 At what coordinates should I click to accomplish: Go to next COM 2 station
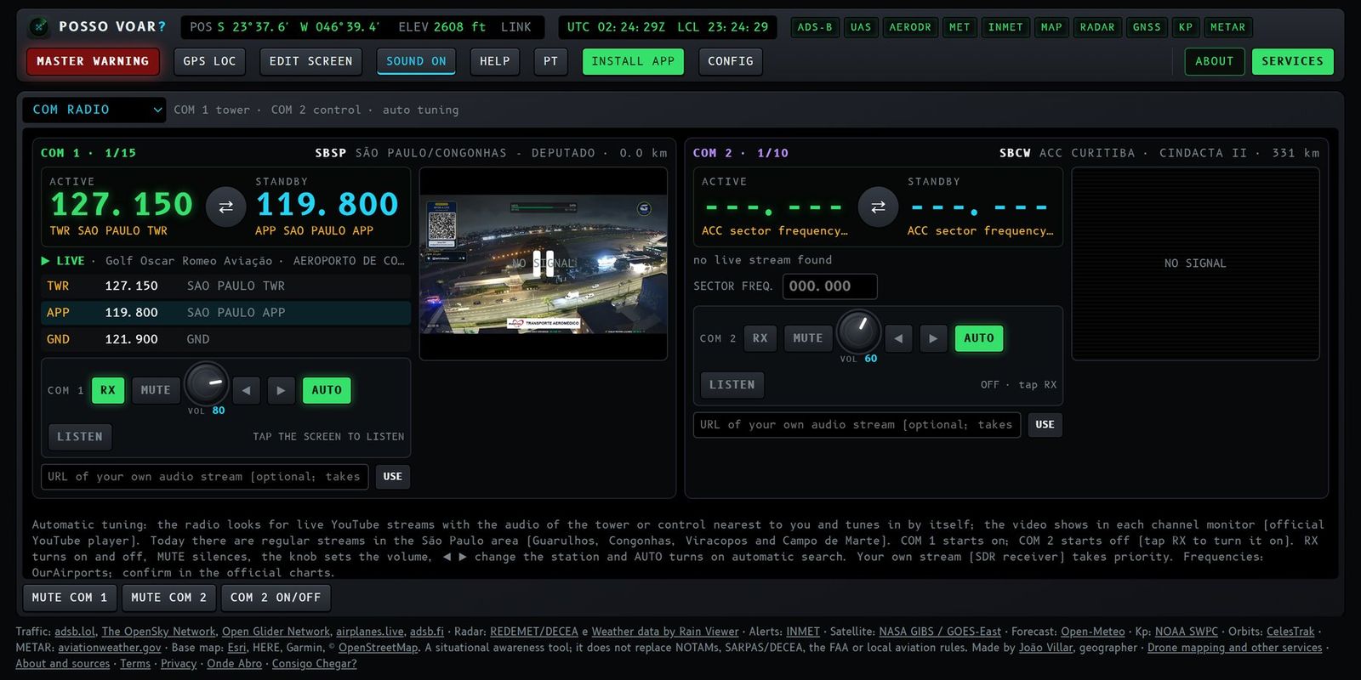click(933, 338)
